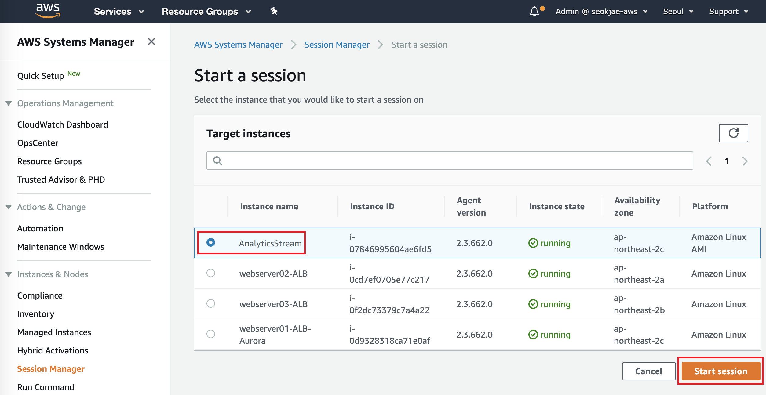The width and height of the screenshot is (766, 395).
Task: Click the pin shortcut icon in header
Action: point(274,11)
